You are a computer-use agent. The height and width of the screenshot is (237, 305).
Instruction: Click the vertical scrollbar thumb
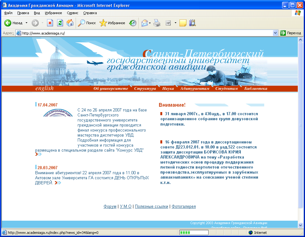[x=300, y=125]
